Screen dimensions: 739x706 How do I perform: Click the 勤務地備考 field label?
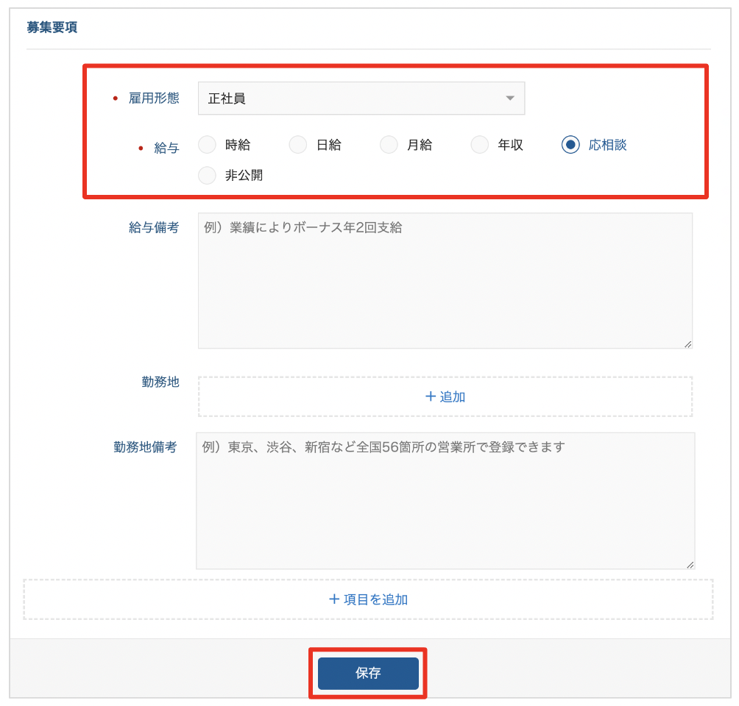(x=145, y=447)
